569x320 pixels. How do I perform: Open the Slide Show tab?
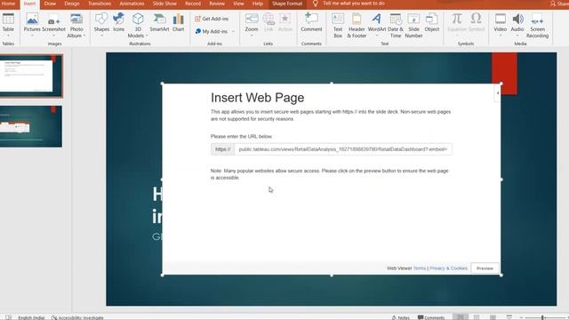[164, 4]
